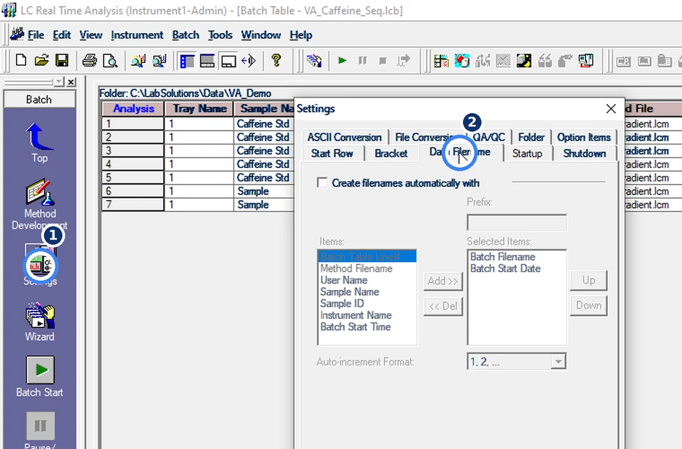This screenshot has height=449, width=682.
Task: Click the application icon beside File menu
Action: coord(17,34)
